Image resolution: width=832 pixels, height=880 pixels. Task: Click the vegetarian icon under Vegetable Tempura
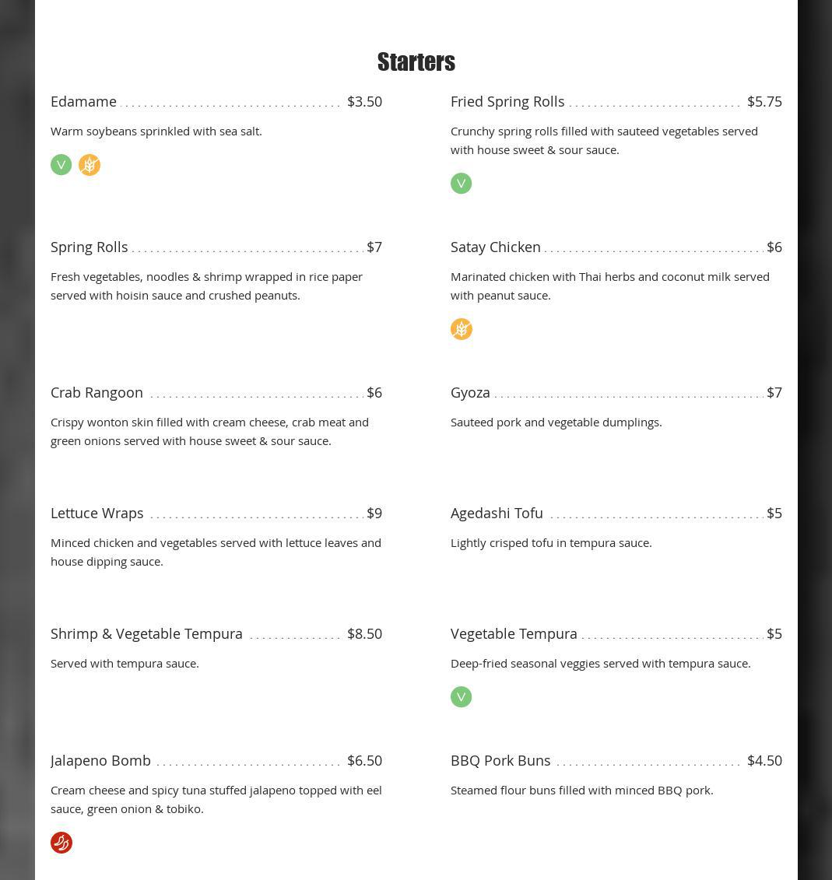click(x=461, y=697)
